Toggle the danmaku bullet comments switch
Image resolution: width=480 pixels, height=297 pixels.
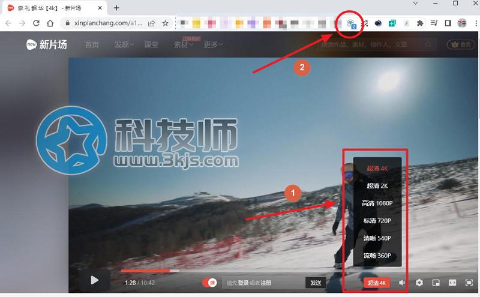209,283
